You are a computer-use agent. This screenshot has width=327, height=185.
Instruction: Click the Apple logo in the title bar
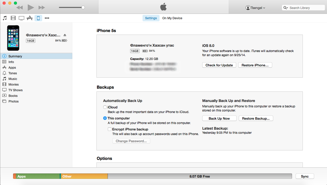pyautogui.click(x=163, y=7)
